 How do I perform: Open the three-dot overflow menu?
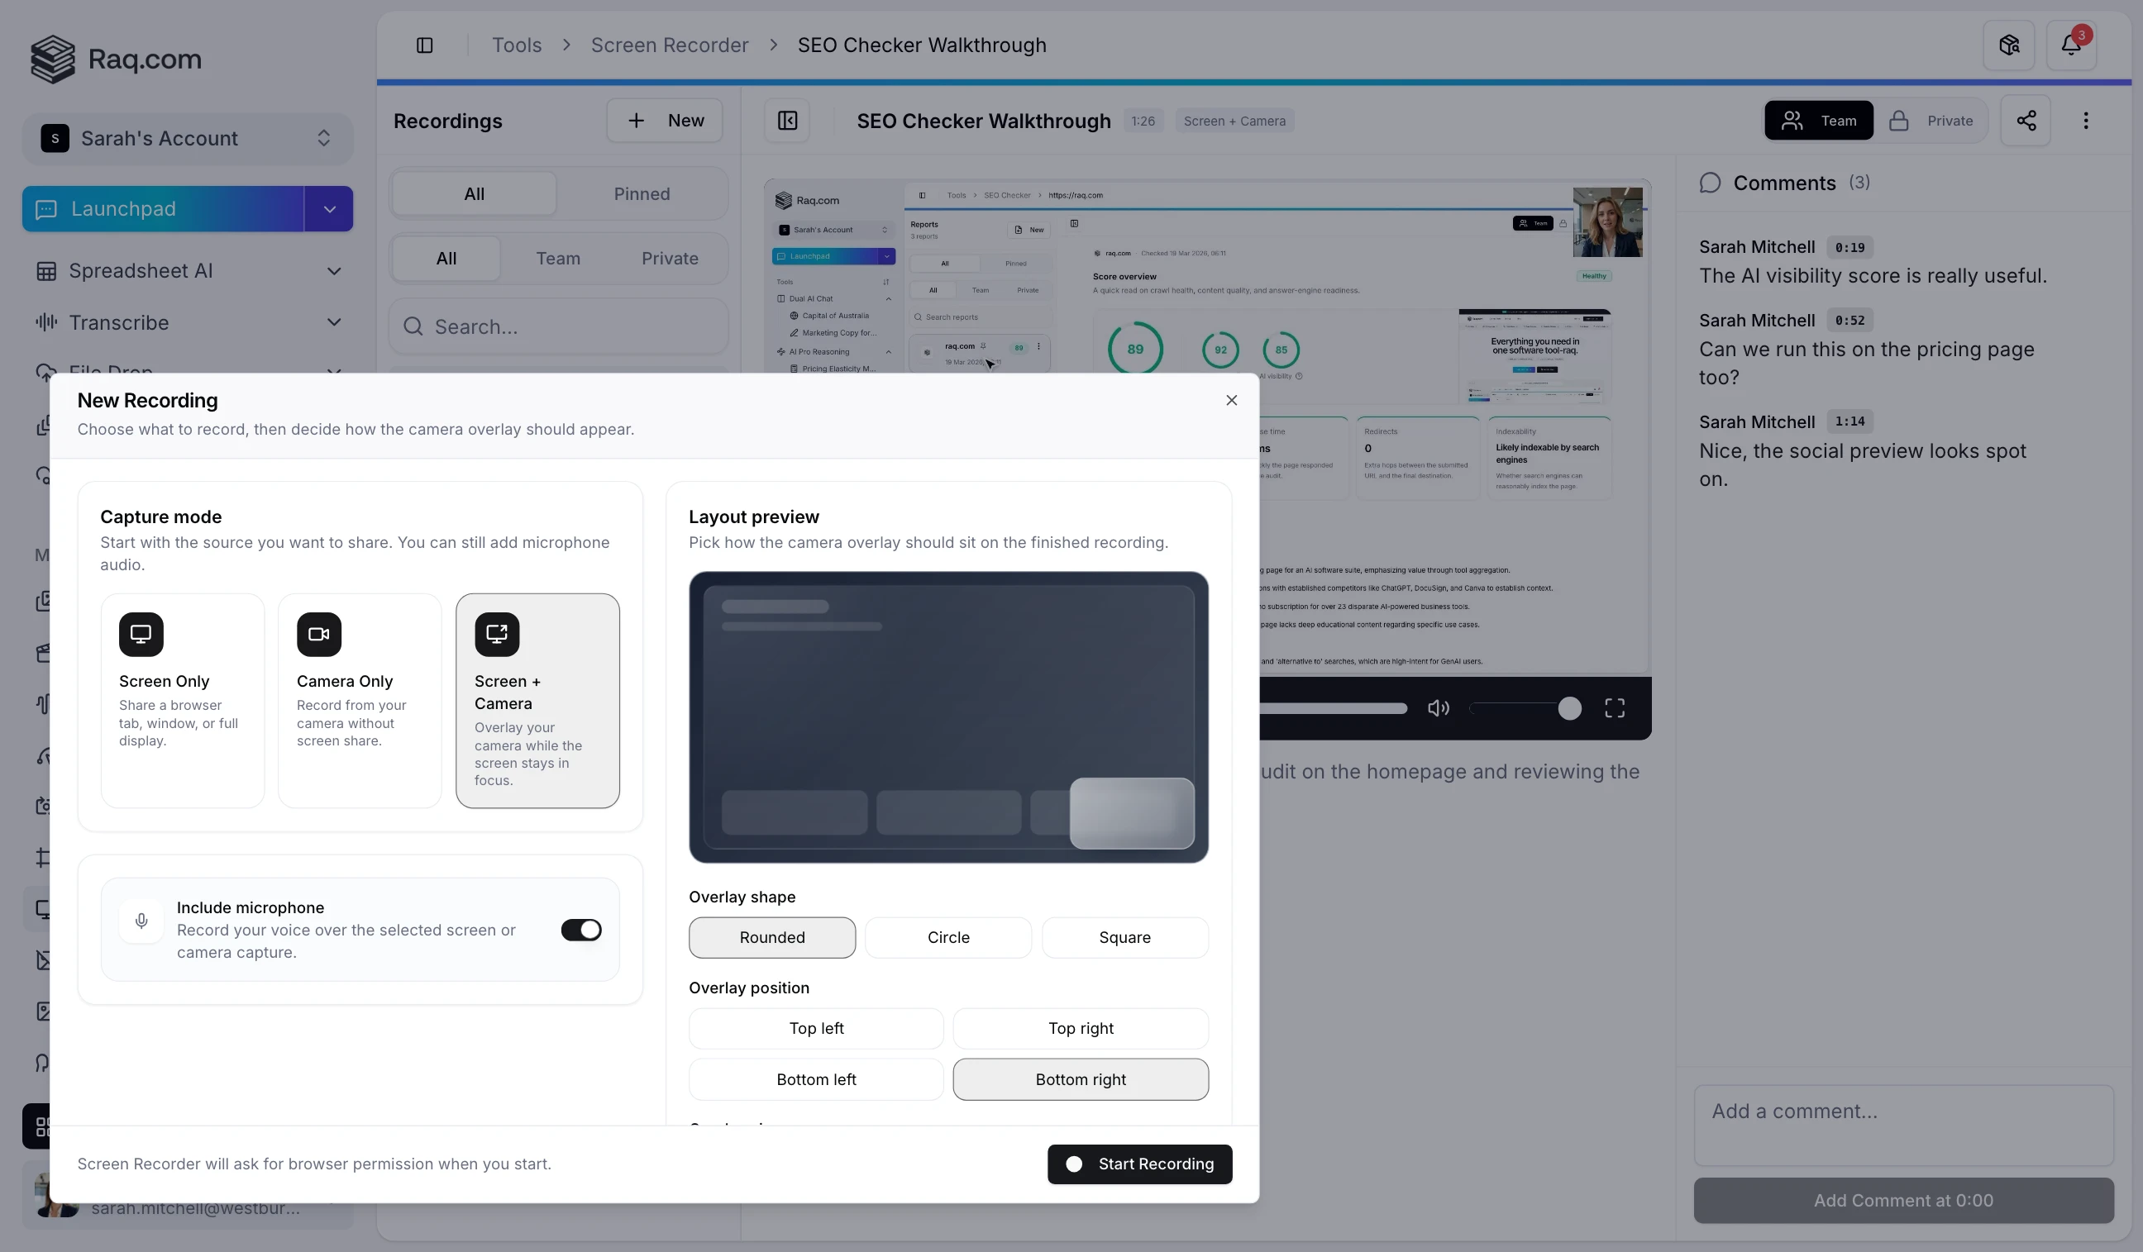2085,120
